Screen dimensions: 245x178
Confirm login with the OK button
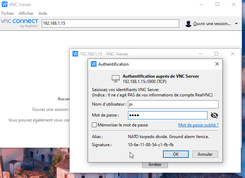[x=176, y=154]
